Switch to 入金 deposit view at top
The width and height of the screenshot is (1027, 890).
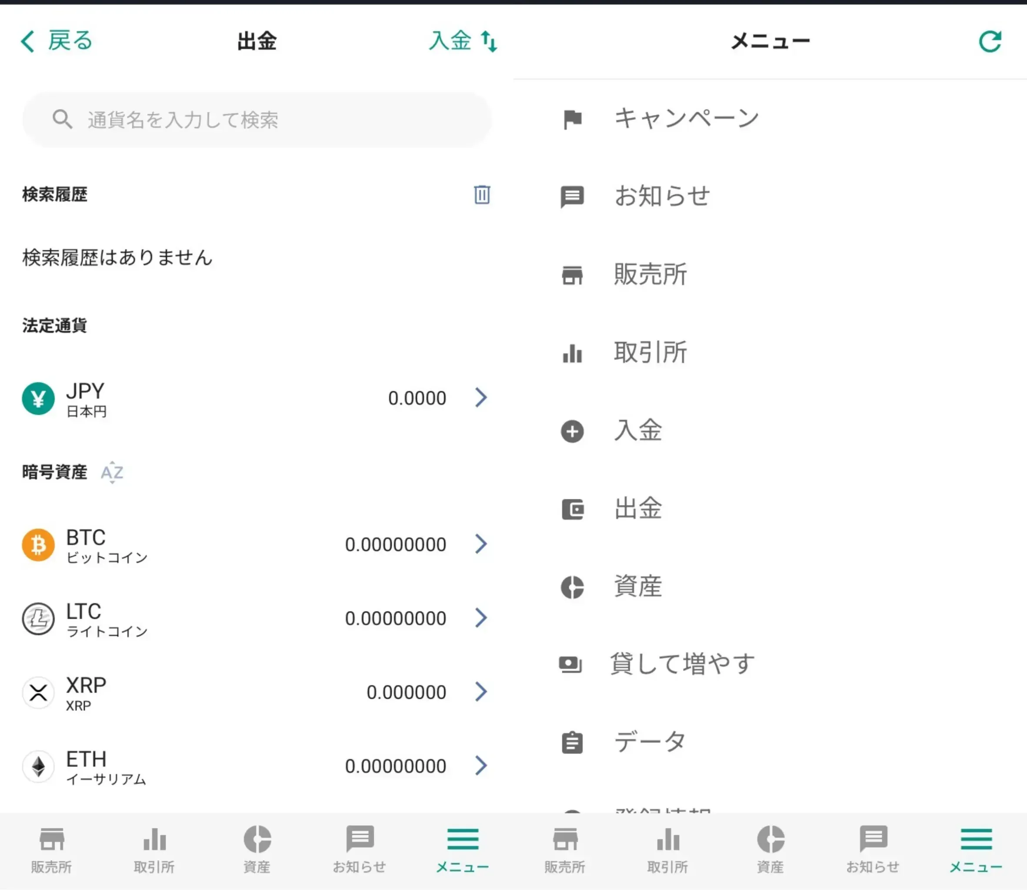(x=463, y=41)
